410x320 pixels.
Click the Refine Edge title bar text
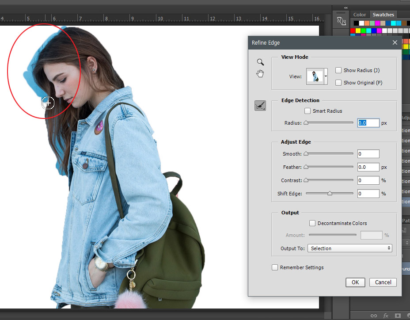[x=266, y=42]
